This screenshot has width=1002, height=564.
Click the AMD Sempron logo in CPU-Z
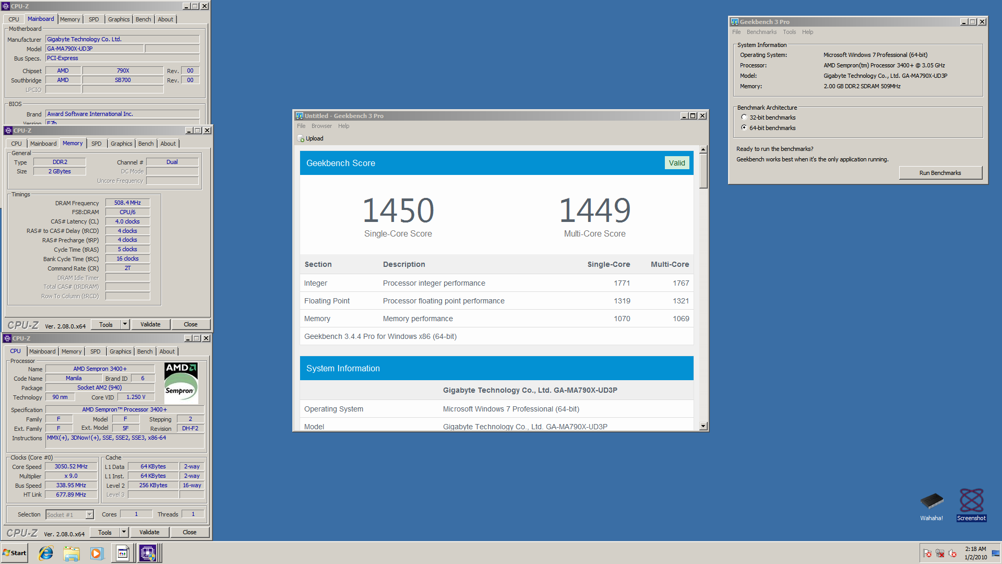tap(181, 383)
